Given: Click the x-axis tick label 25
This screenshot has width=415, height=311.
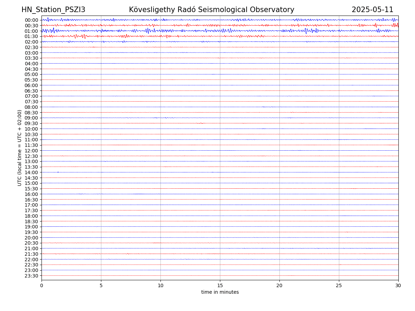Looking at the screenshot, I should click(x=339, y=286).
